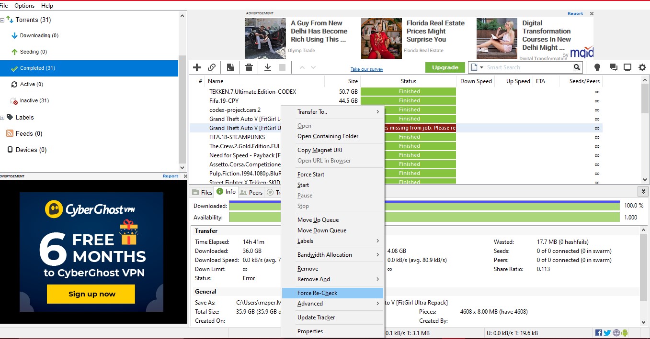Open the Help menu
Viewport: 650px width, 339px height.
[x=47, y=6]
